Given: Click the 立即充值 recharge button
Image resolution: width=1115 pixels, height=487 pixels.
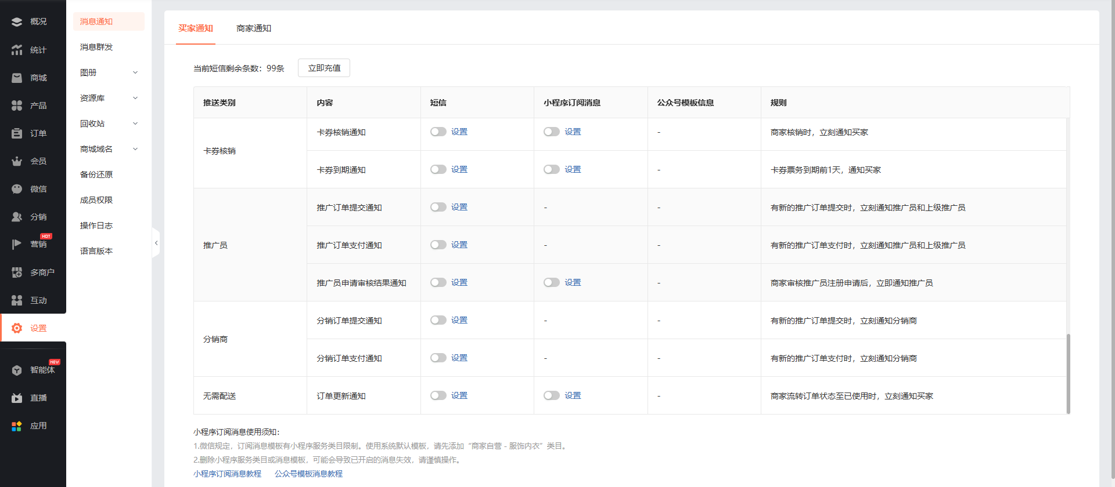Looking at the screenshot, I should (x=324, y=68).
